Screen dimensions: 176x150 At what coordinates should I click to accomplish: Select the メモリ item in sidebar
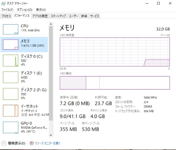pyautogui.click(x=24, y=45)
